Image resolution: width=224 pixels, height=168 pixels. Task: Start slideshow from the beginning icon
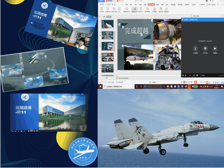(x=101, y=9)
